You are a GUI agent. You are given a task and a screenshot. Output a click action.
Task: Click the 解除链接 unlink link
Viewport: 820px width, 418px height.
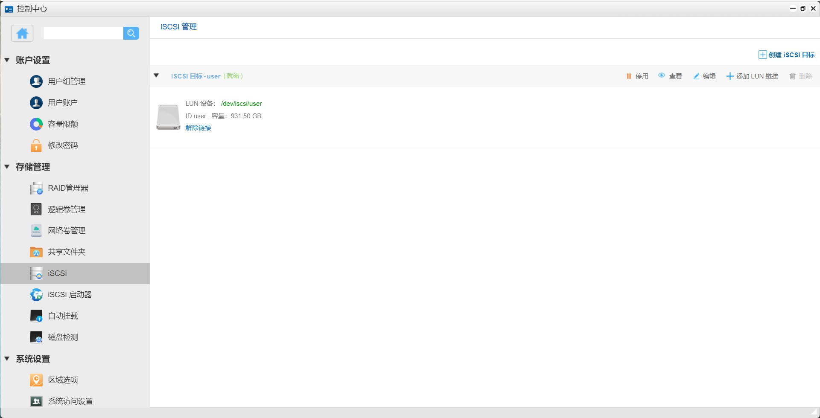(x=198, y=128)
